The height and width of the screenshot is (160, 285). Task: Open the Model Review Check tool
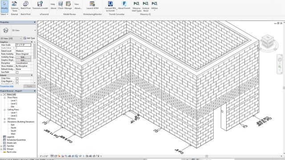tap(61, 5)
